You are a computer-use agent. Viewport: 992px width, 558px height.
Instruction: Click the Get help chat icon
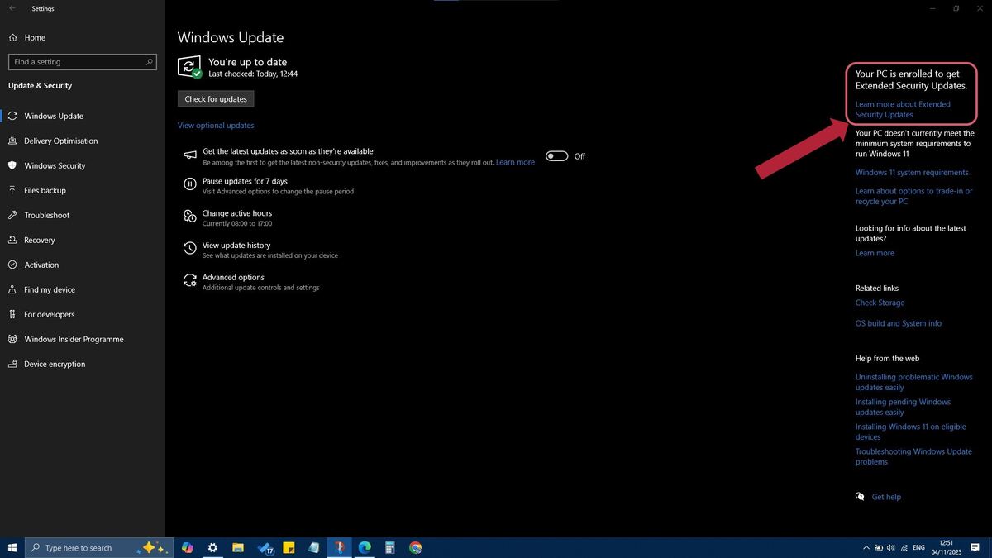[x=861, y=497]
